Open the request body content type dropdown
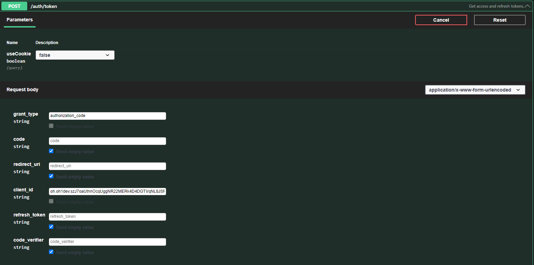This screenshot has height=265, width=534. 475,90
